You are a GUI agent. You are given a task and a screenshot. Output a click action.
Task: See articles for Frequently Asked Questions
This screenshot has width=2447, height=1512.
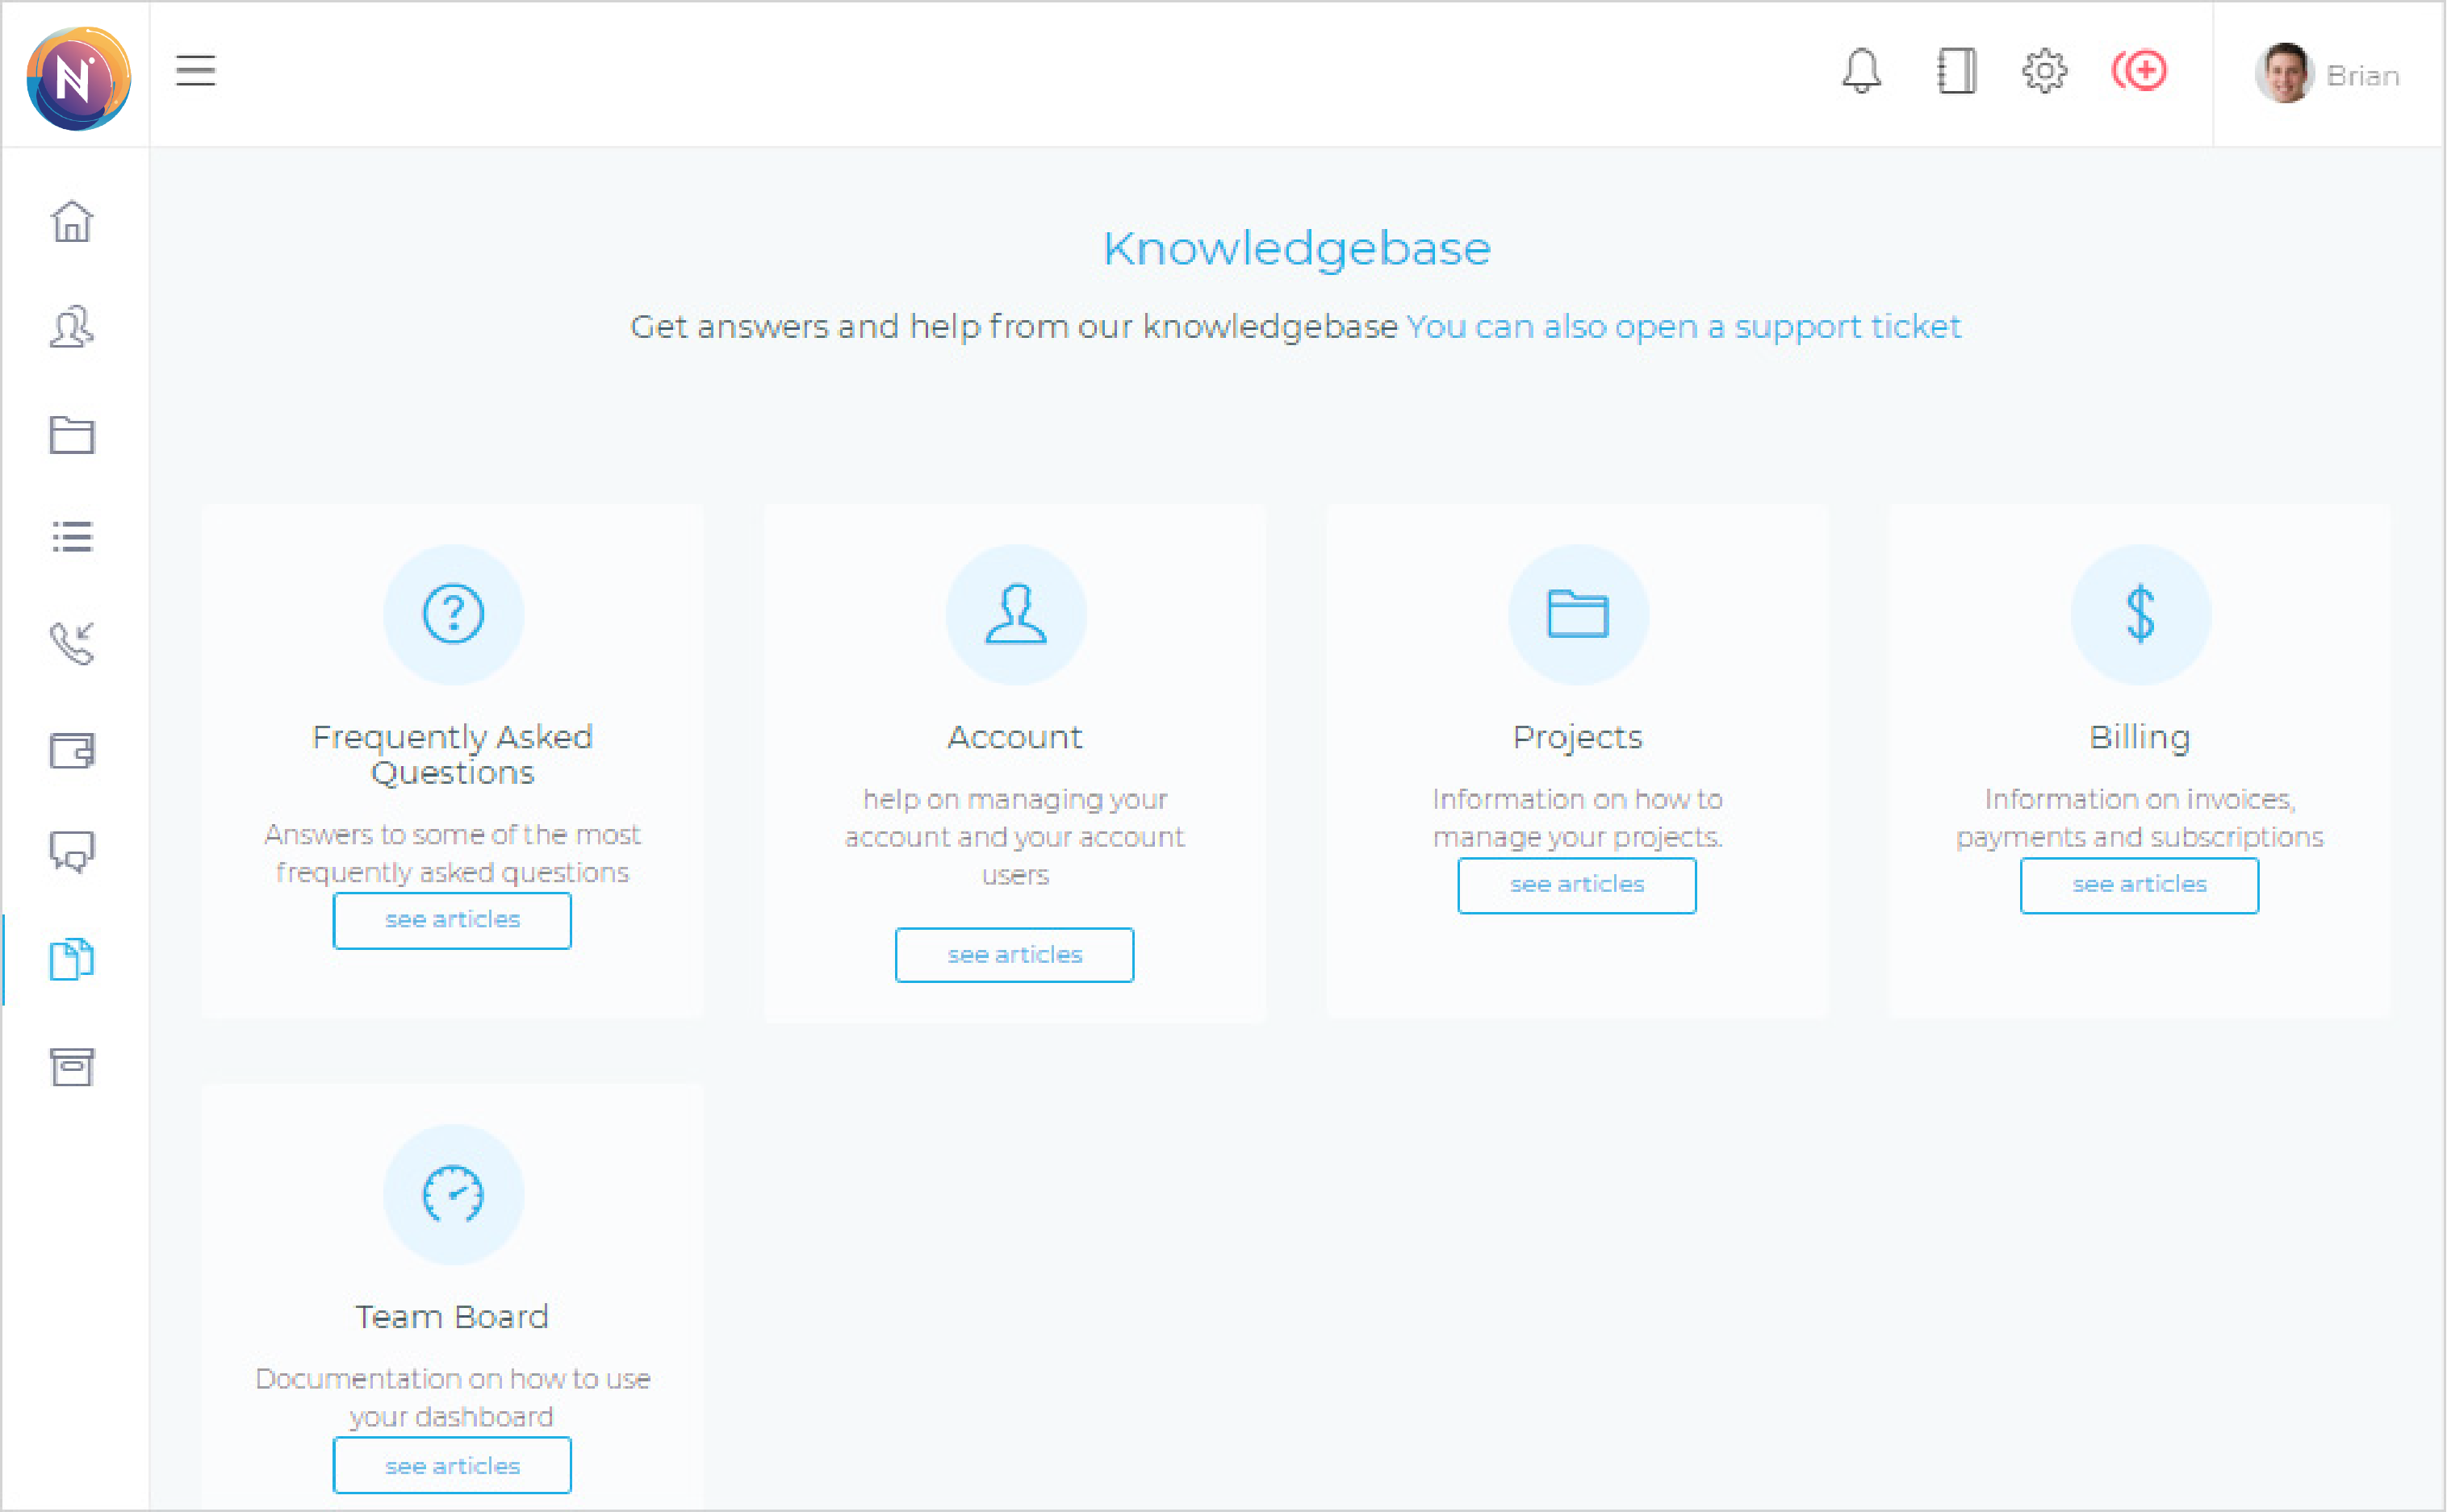pyautogui.click(x=453, y=920)
